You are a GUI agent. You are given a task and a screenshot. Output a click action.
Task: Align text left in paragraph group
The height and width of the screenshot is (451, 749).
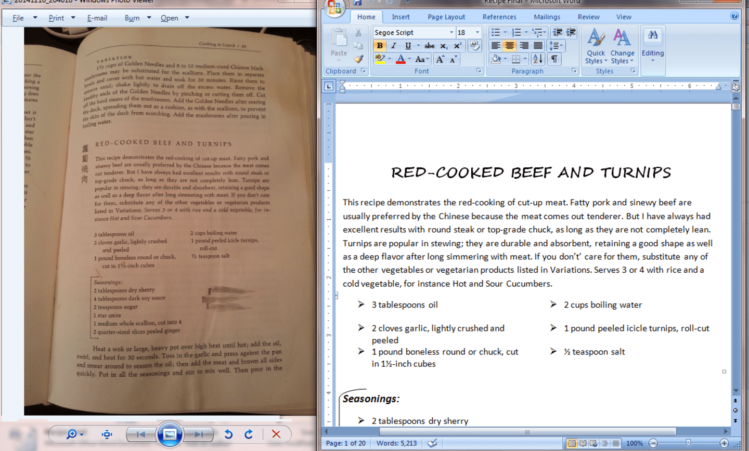[496, 46]
